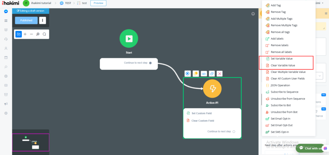Viewport: 329px width, 155px height.
Task: Click the auto-arrange wand icon
Action: pos(38,34)
